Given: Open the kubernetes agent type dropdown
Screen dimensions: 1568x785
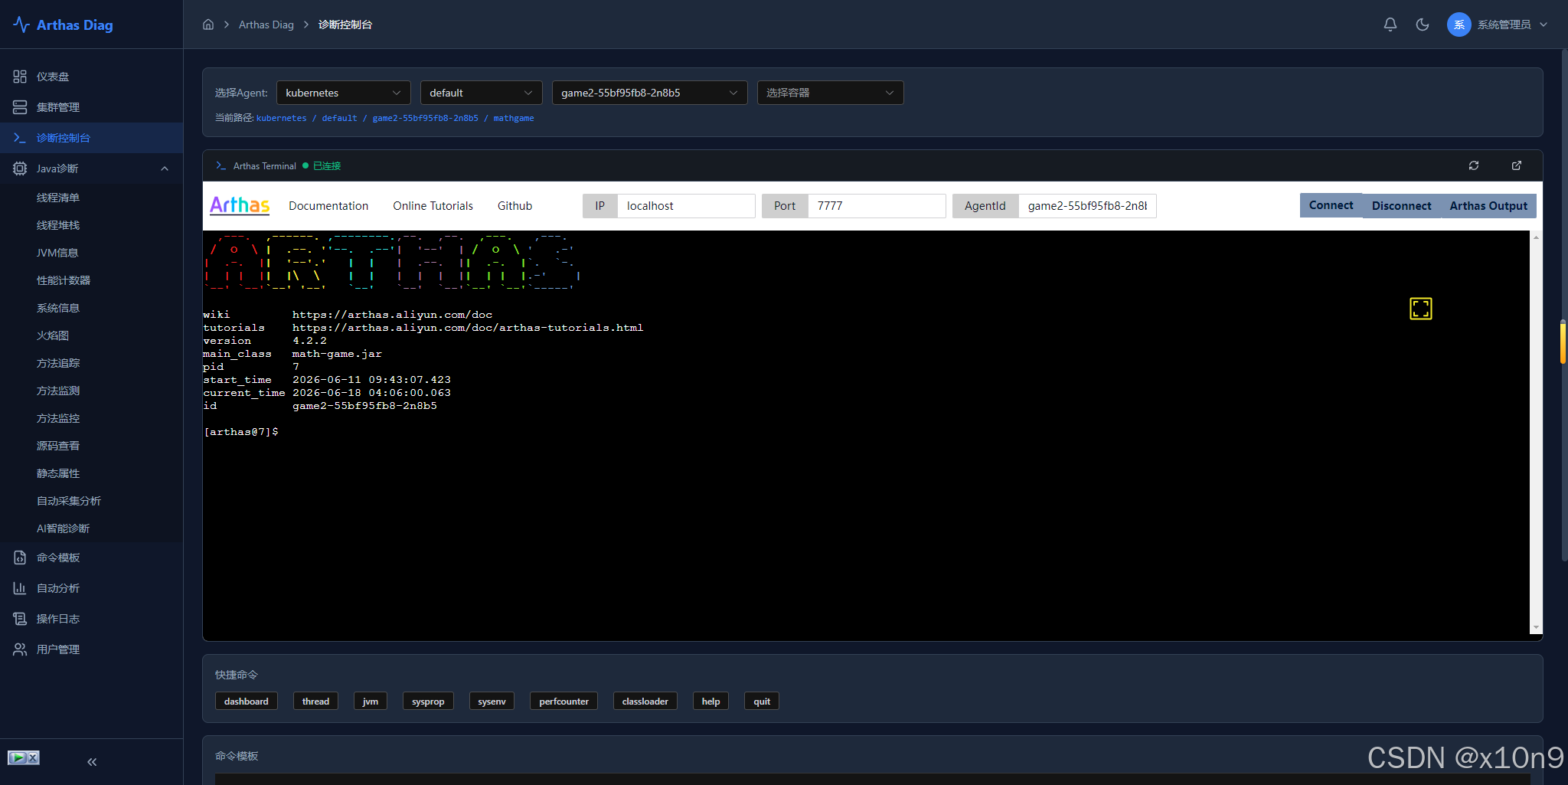Looking at the screenshot, I should pyautogui.click(x=344, y=93).
